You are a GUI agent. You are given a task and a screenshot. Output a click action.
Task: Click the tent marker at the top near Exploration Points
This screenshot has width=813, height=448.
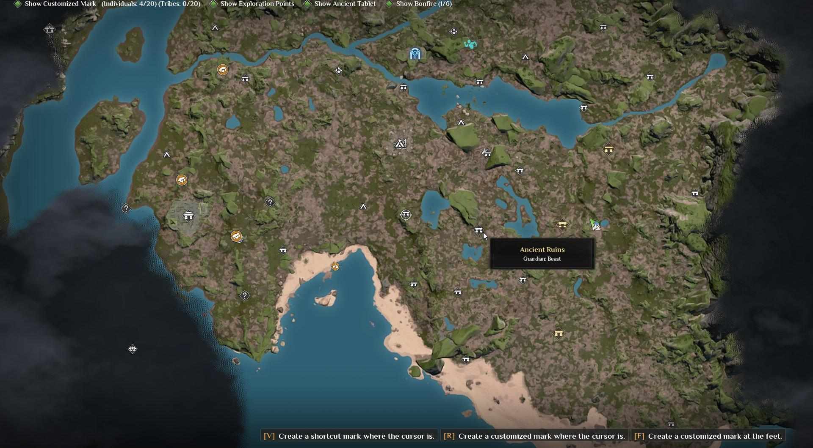[x=215, y=28]
